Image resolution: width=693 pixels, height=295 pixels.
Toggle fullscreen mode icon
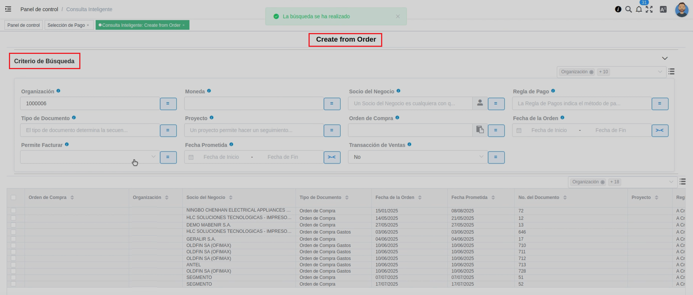click(x=649, y=9)
